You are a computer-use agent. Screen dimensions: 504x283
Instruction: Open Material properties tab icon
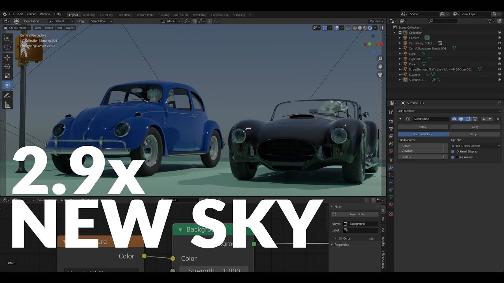pos(391,204)
